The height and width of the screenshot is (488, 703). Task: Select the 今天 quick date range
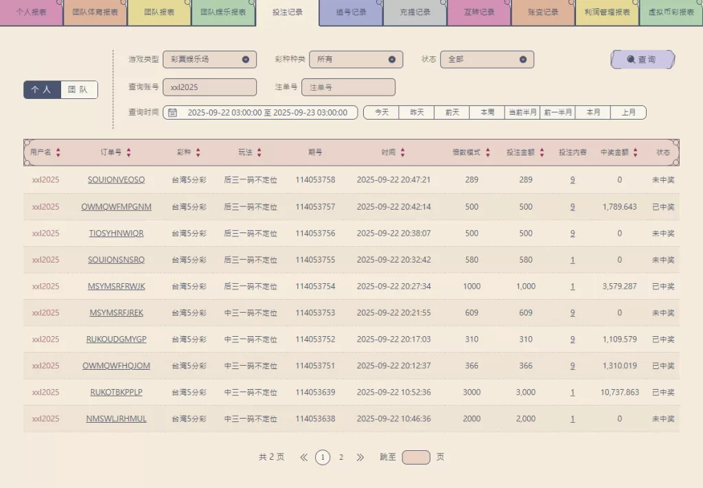tap(381, 113)
